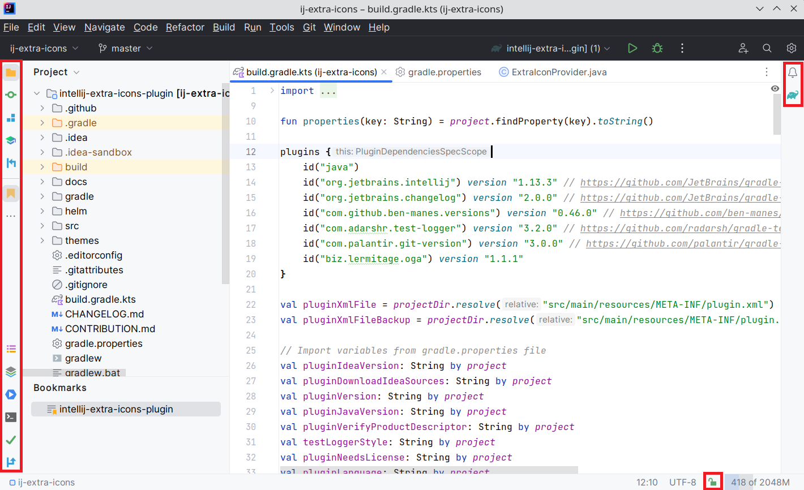Expand the src folder
Screen dimensions: 804x490
(42, 226)
